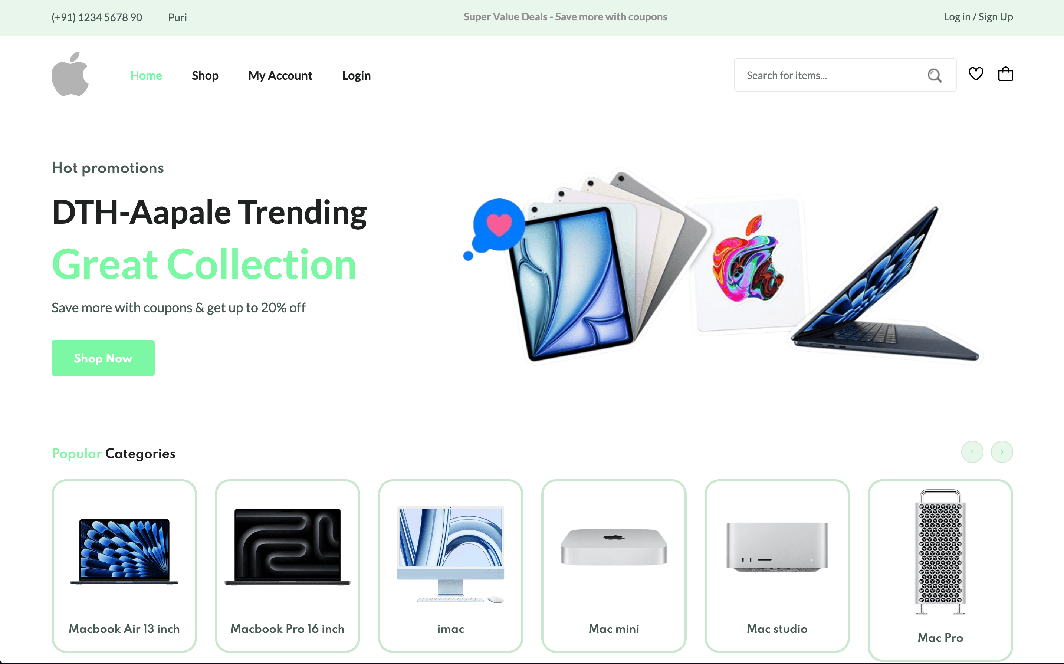1064x664 pixels.
Task: Click the Apple logo in header
Action: click(x=70, y=74)
